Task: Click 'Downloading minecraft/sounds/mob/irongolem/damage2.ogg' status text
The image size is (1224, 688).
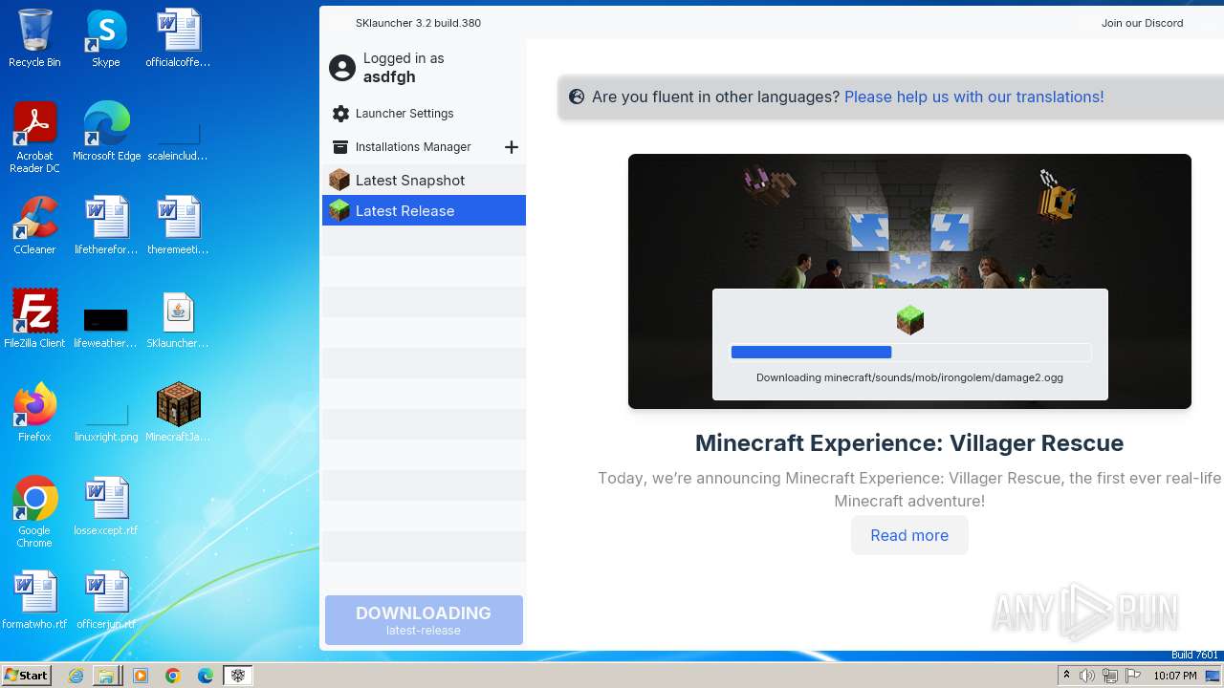Action: [x=909, y=377]
